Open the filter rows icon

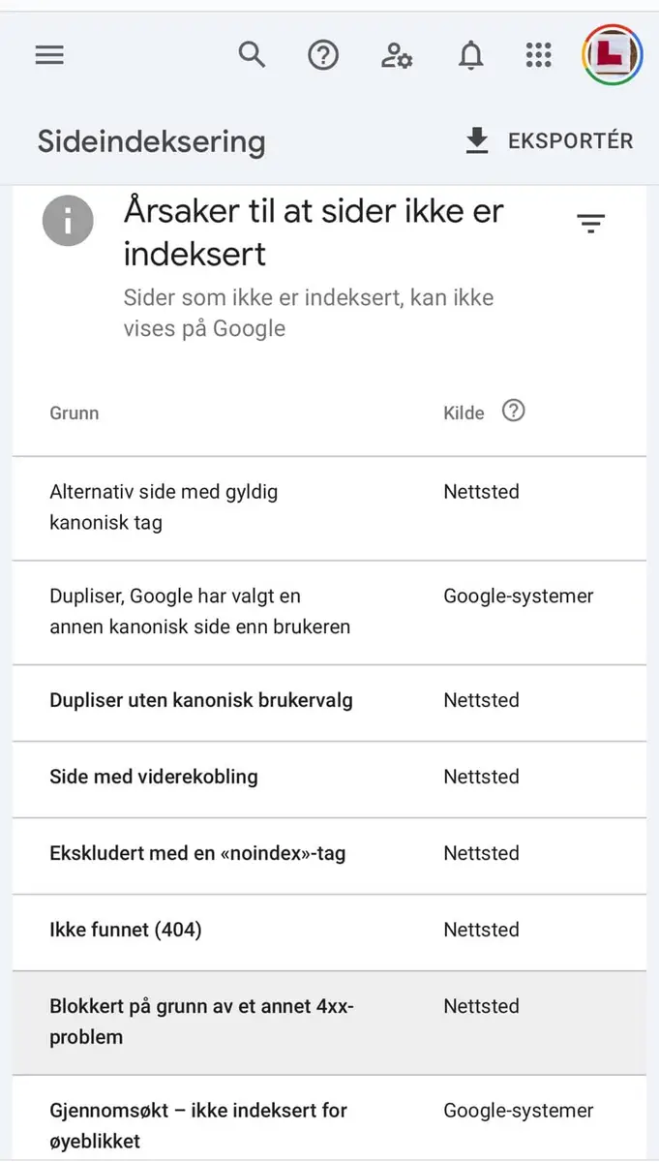pyautogui.click(x=590, y=224)
